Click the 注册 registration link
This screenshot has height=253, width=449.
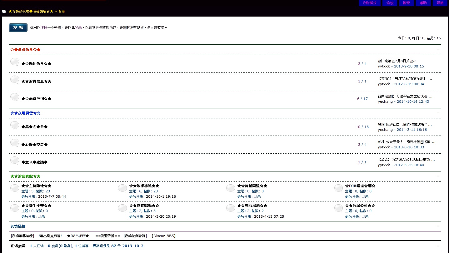point(44,27)
